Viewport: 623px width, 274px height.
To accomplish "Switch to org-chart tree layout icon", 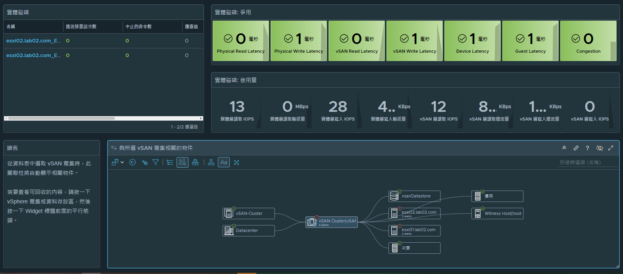I will pyautogui.click(x=211, y=162).
